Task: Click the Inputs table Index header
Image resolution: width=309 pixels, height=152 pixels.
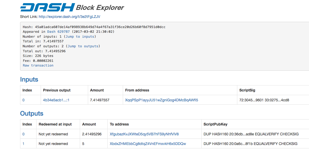Action: [x=27, y=90]
